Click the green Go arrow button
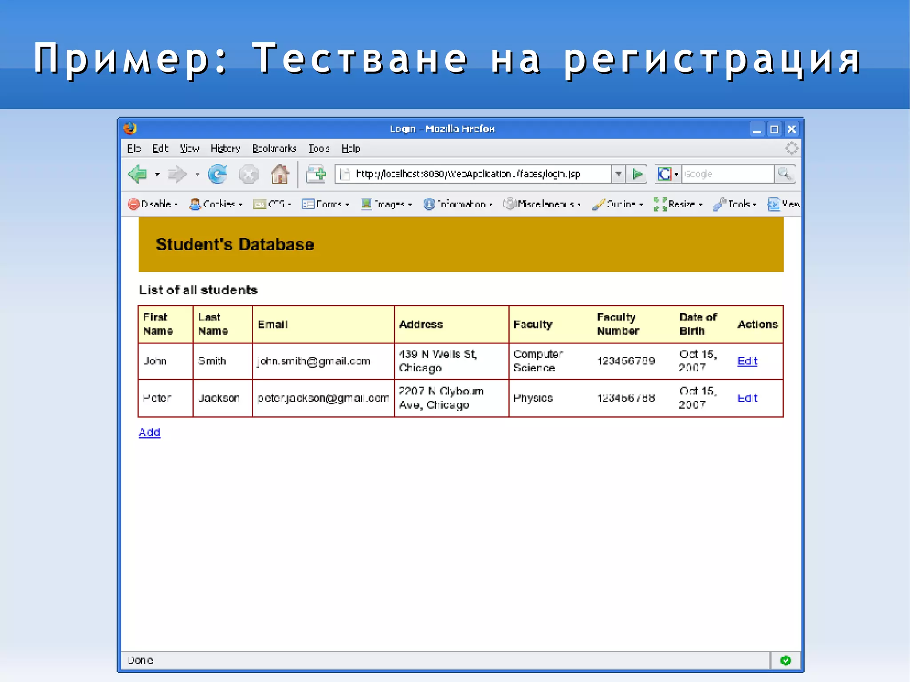 click(x=637, y=174)
